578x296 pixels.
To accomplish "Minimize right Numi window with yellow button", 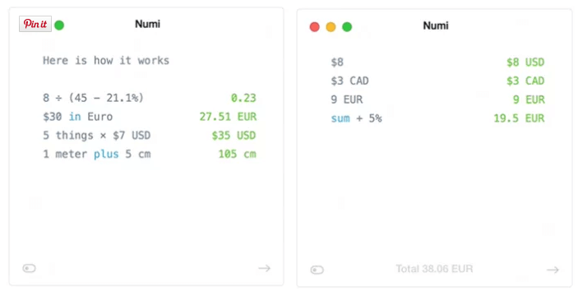I will pyautogui.click(x=331, y=27).
